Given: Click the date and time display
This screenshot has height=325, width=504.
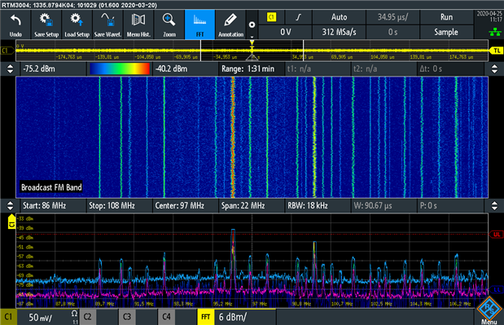Looking at the screenshot, I should 489,17.
